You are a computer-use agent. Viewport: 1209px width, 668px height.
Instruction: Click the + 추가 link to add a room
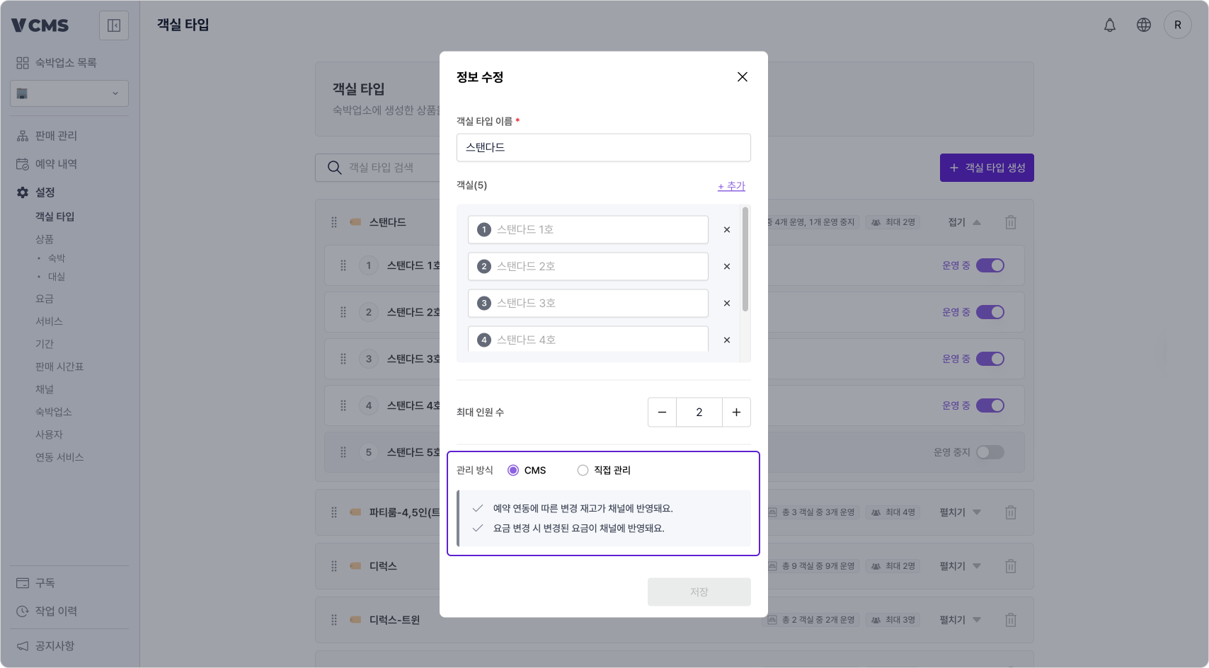(x=730, y=185)
